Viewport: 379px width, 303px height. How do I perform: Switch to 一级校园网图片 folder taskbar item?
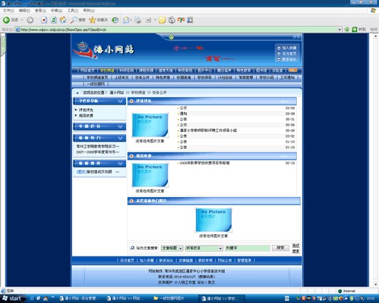point(172,299)
